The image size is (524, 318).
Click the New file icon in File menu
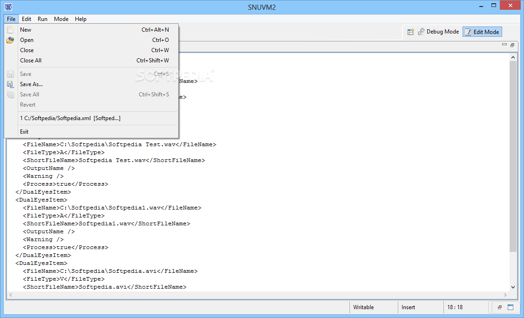point(10,30)
